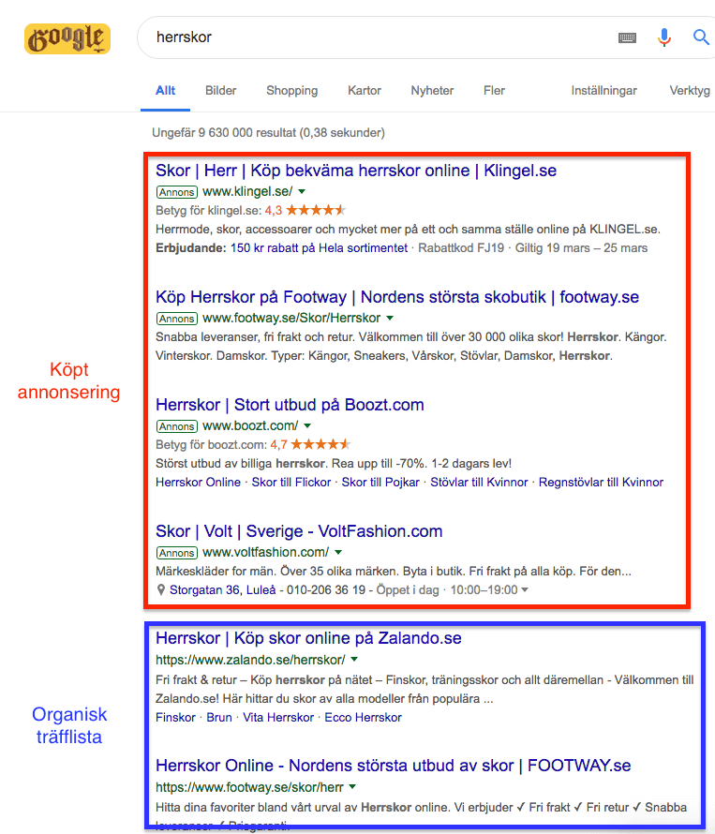Open the Nyheter tab
This screenshot has height=834, width=715.
click(432, 90)
